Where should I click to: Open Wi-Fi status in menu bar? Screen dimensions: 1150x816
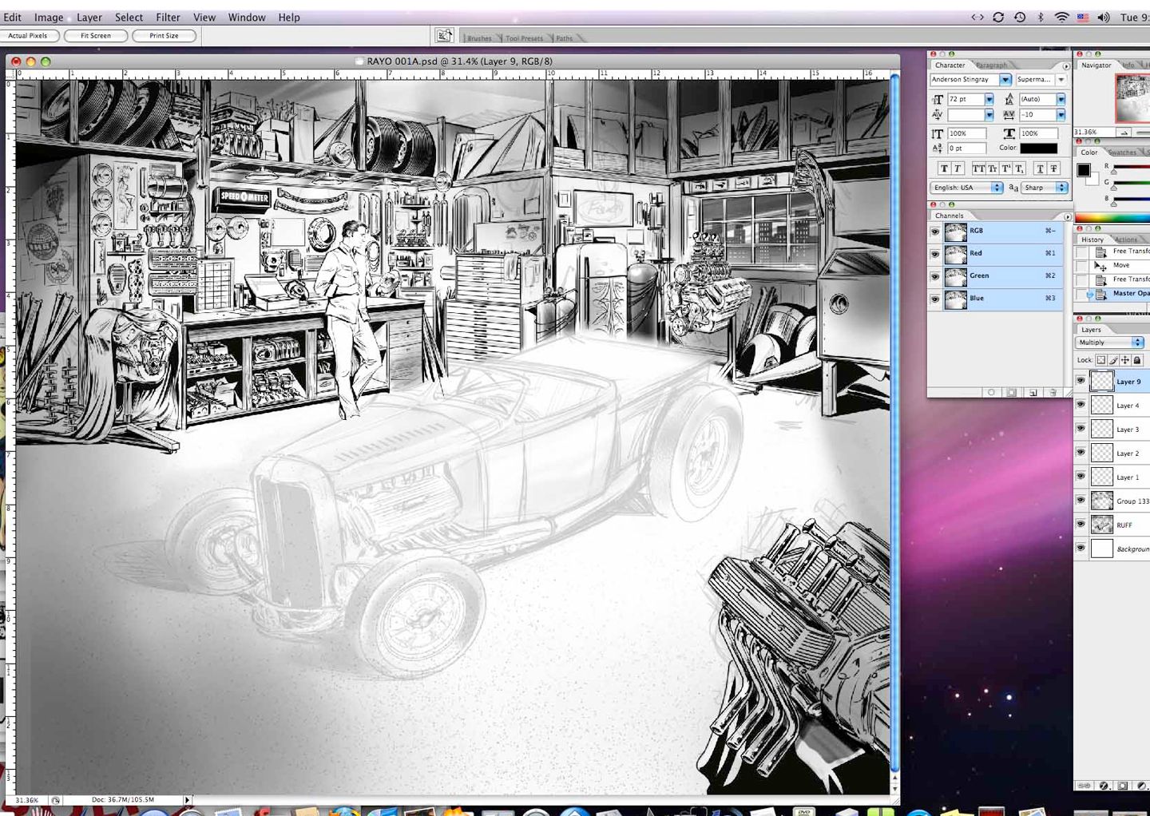[x=1061, y=17]
